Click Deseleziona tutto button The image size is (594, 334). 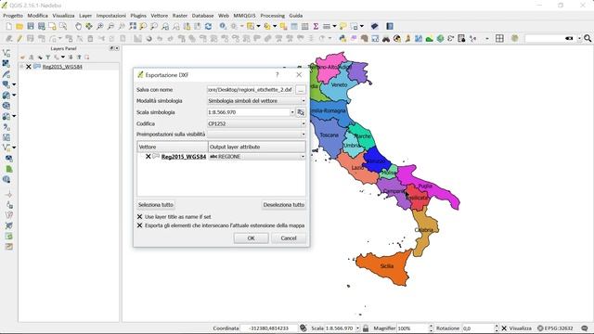[284, 205]
